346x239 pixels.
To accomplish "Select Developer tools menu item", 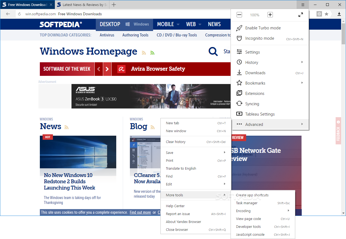I will pyautogui.click(x=263, y=227).
